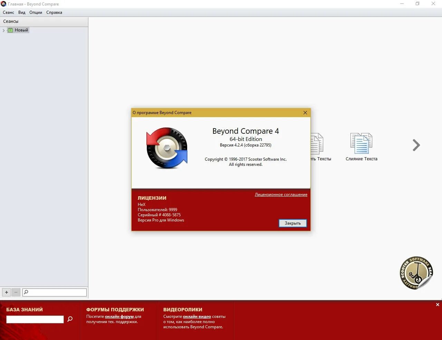Restore down the Beyond Compare window
Viewport: 442px width, 340px height.
pyautogui.click(x=417, y=4)
